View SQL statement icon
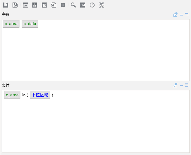The image size is (191, 155). (x=83, y=5)
